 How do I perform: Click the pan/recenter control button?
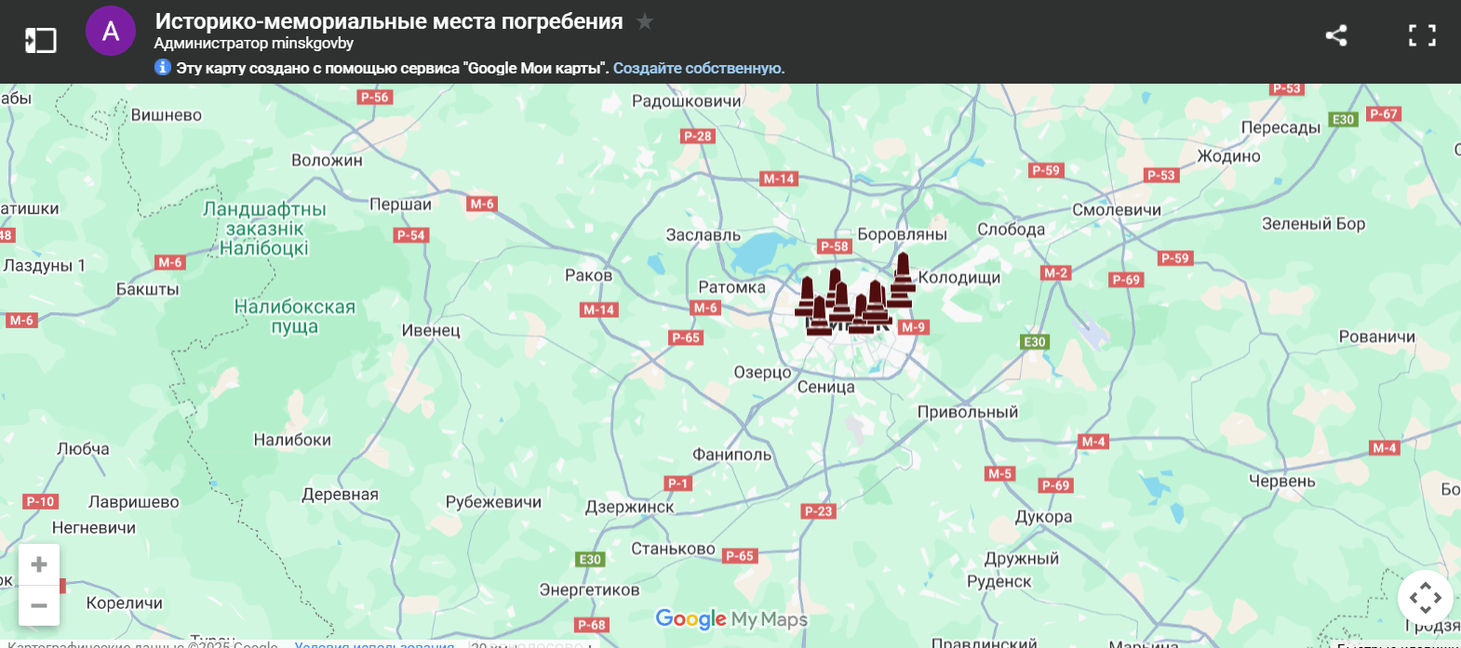(x=1425, y=598)
